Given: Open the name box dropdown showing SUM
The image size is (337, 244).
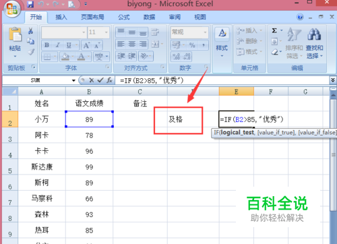Looking at the screenshot, I should (73, 80).
